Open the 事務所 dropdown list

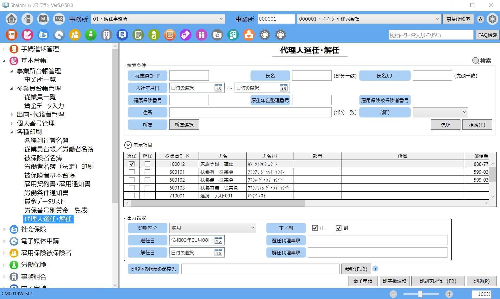click(x=158, y=19)
